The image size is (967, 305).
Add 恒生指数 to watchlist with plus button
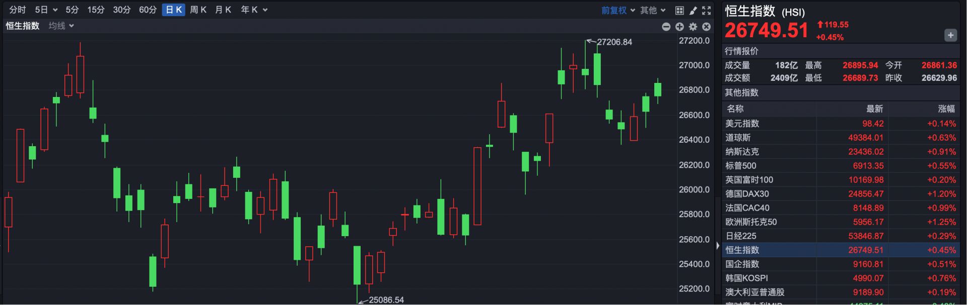tap(950, 35)
